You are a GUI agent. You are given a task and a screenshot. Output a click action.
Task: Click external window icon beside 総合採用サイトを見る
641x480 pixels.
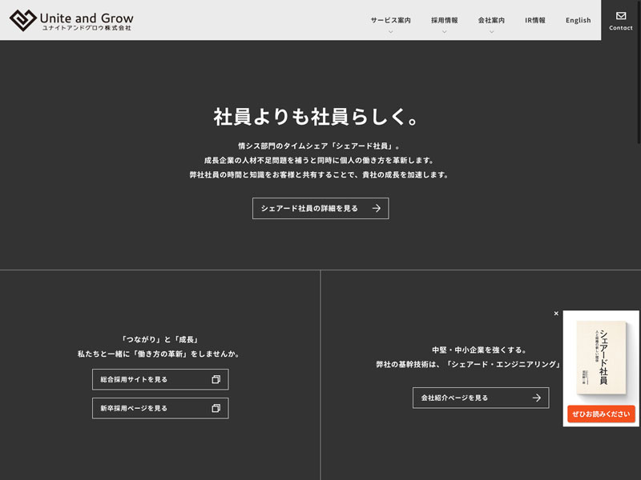tap(216, 379)
